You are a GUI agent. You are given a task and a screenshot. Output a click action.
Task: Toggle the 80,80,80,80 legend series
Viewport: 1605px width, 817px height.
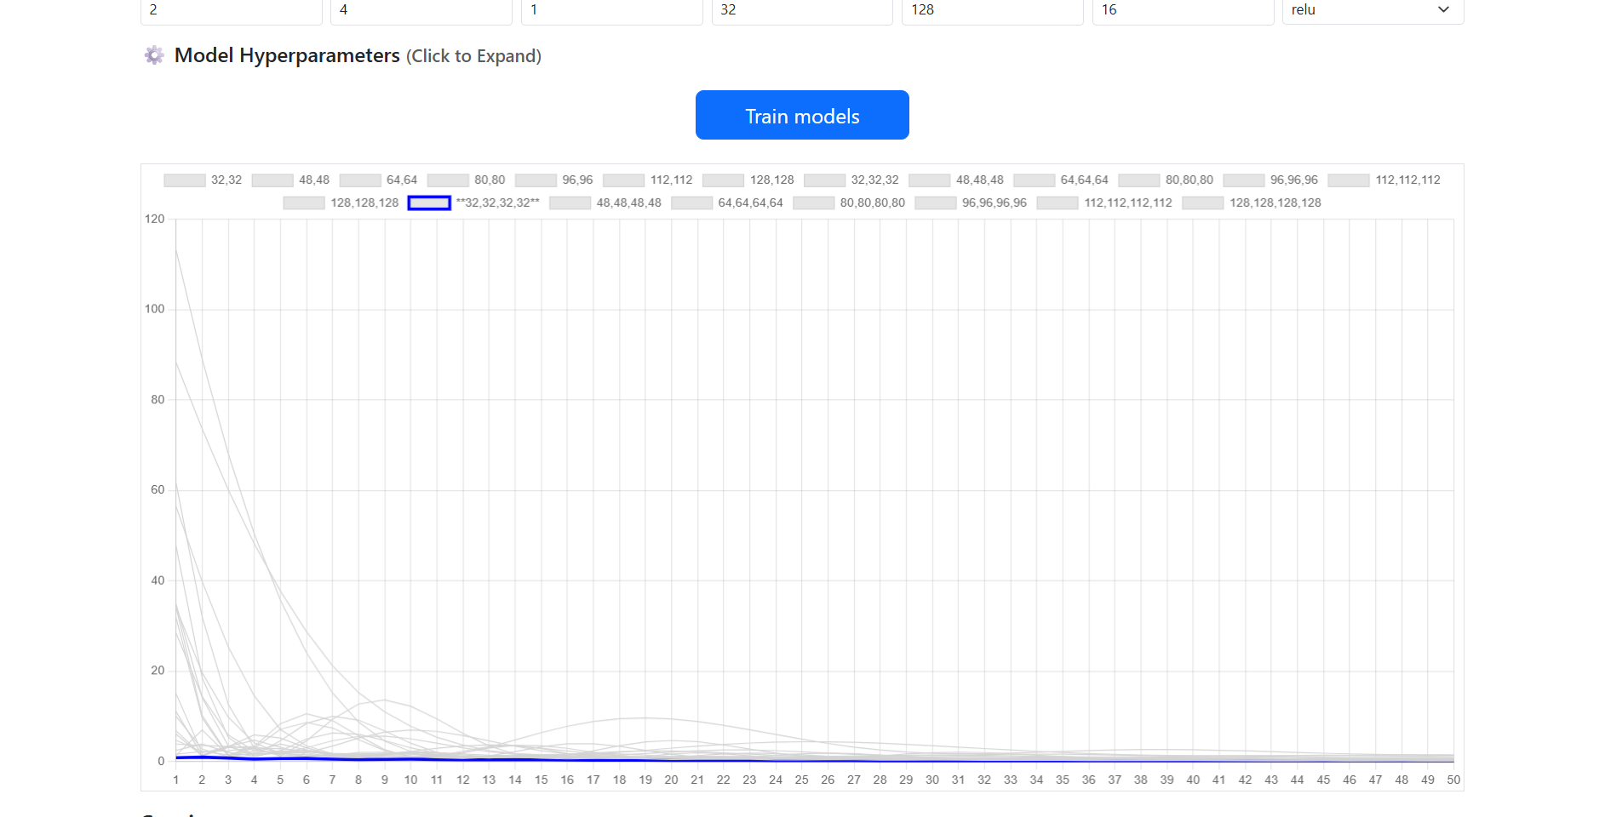point(849,203)
